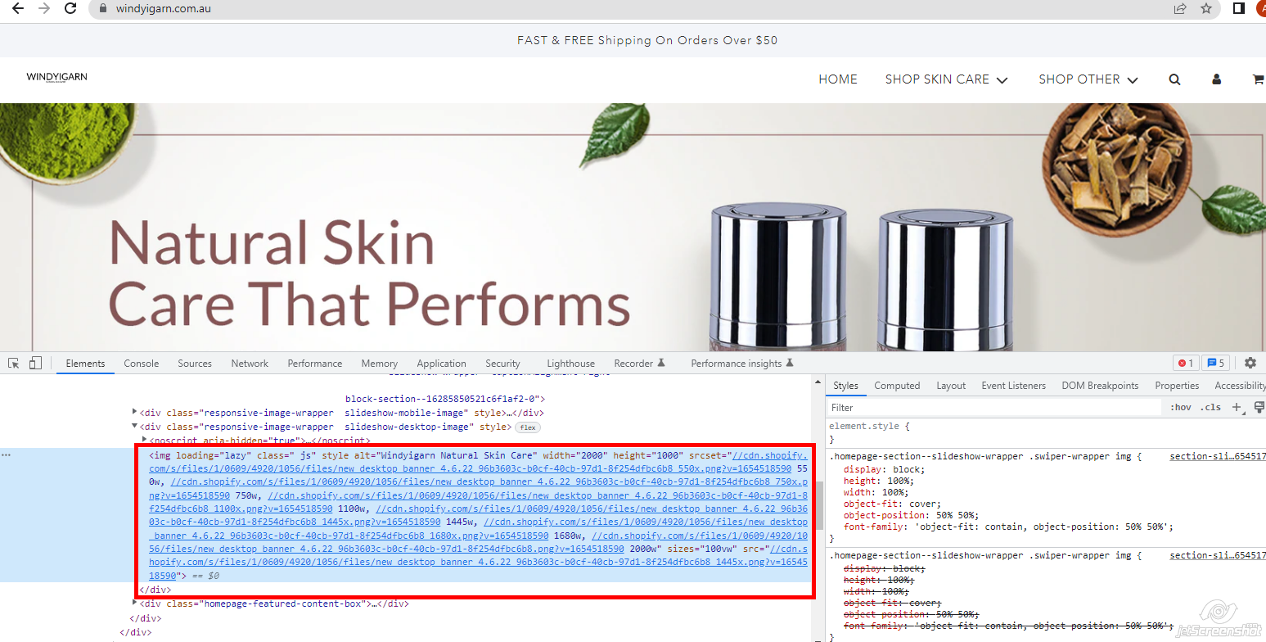Select the Styles pane tab
This screenshot has width=1266, height=642.
[846, 386]
